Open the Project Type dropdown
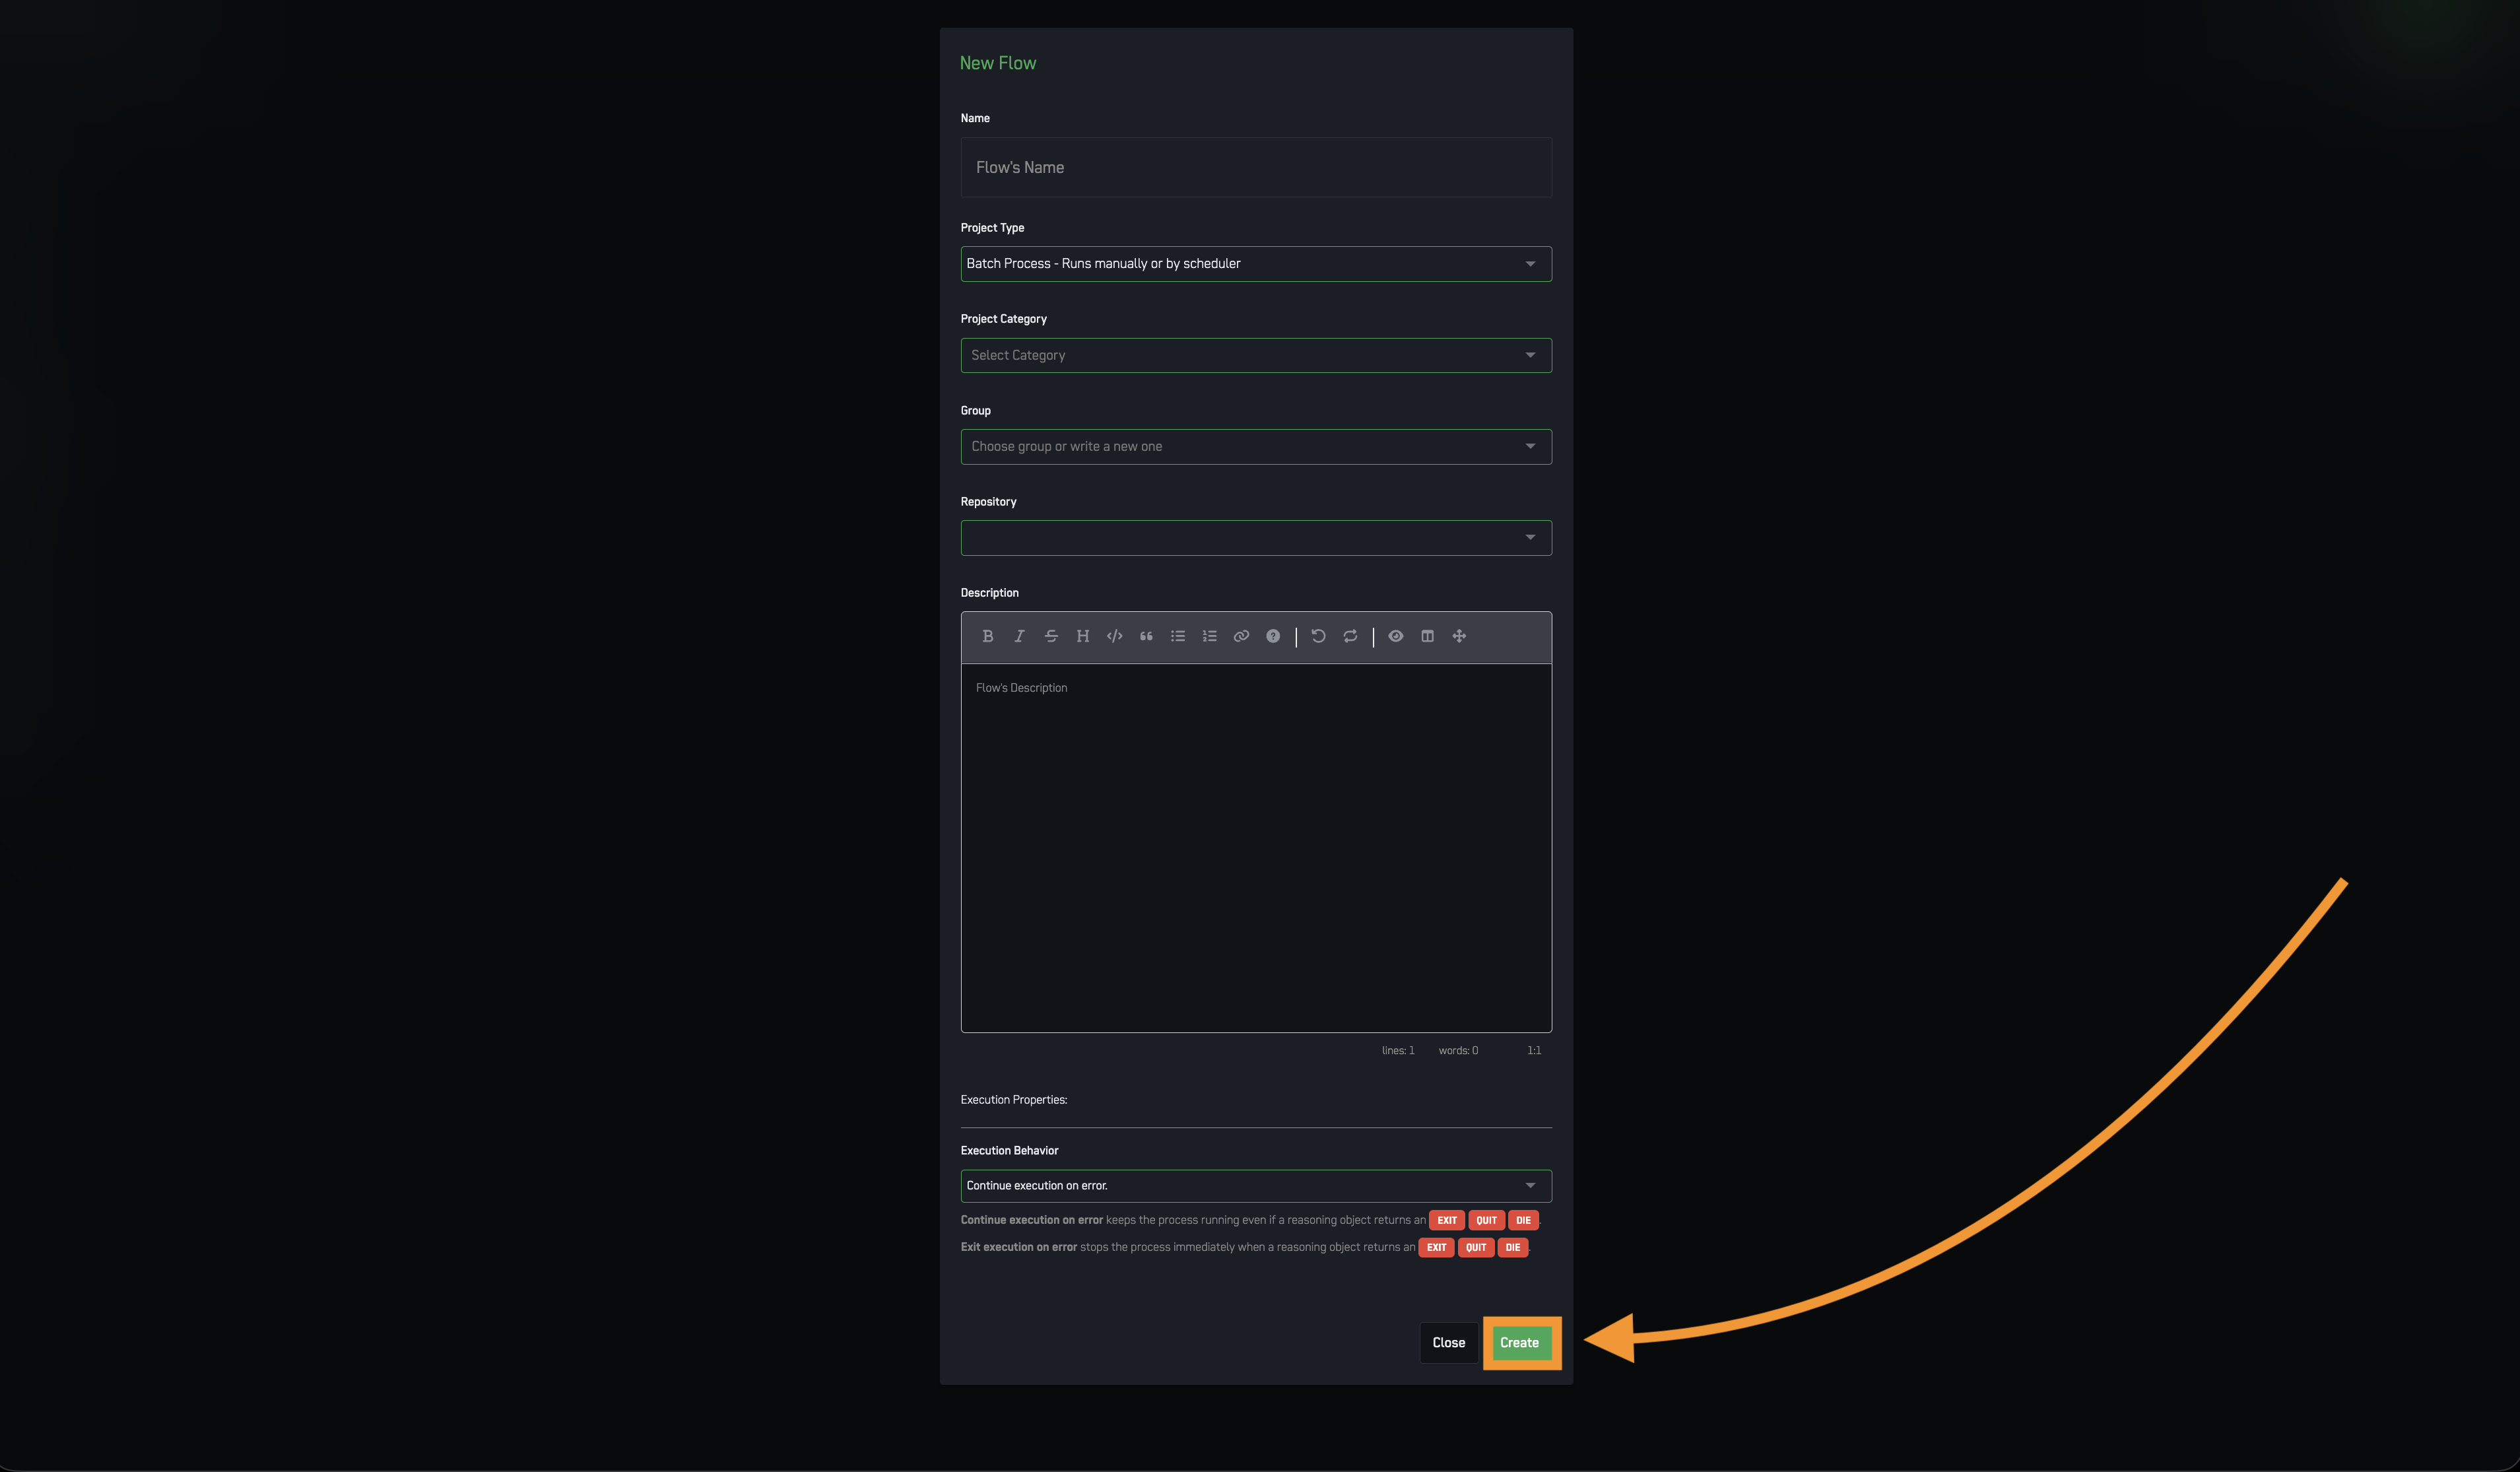This screenshot has height=1472, width=2520. [1256, 264]
